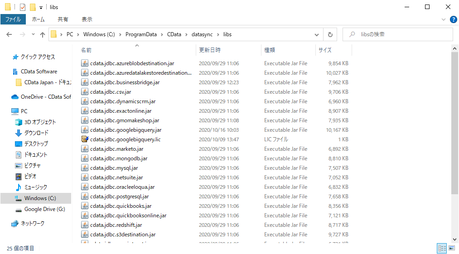Open the Help question mark icon
The image size is (459, 254).
(x=454, y=19)
